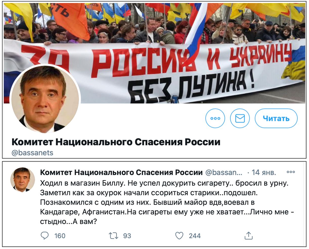
Task: Click the @bassanets handle under profile name
Action: click(33, 153)
